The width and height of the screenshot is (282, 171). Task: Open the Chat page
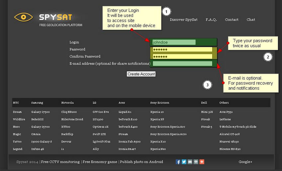coord(251,20)
